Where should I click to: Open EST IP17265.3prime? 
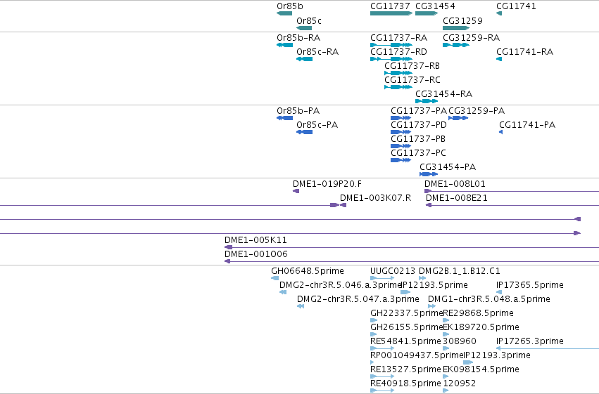[x=530, y=342]
